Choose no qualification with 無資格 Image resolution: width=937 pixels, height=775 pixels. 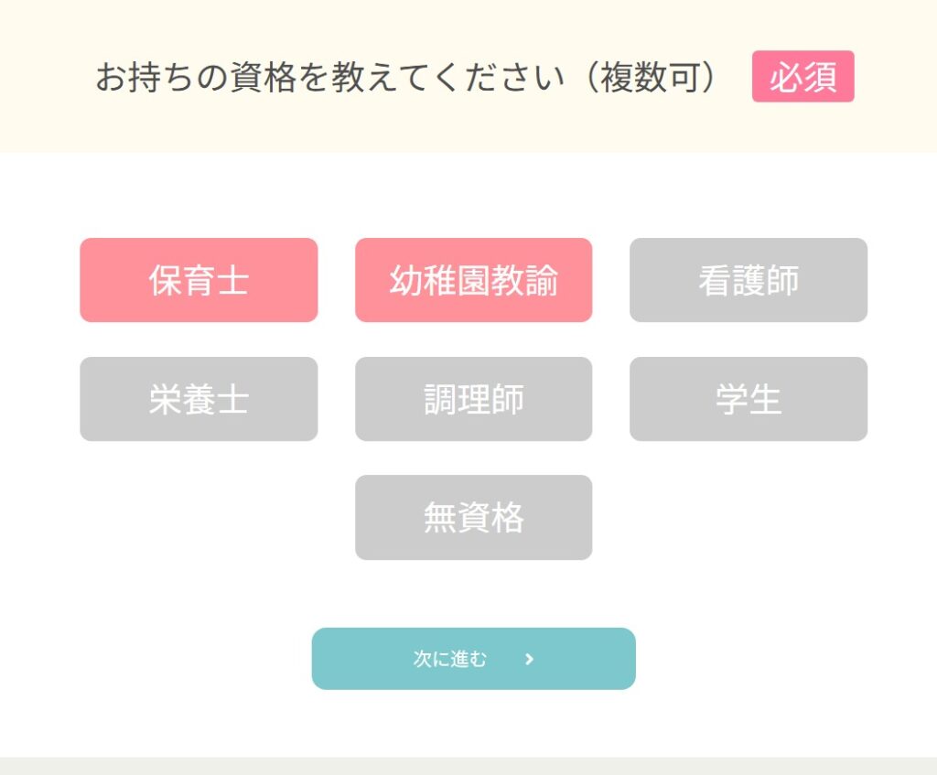tap(473, 517)
